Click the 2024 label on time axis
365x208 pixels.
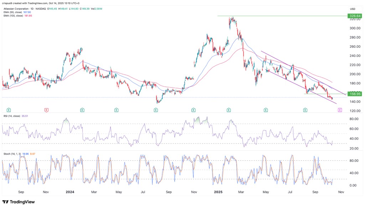click(x=70, y=192)
